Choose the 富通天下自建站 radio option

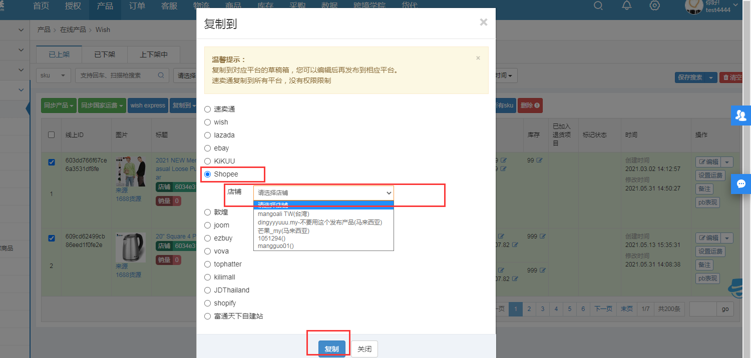(x=208, y=316)
